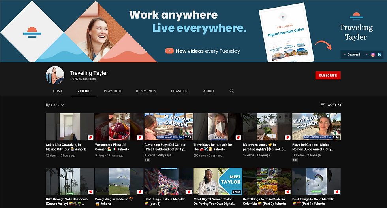
Task: Open 'Cubic Idea Coworking in Mexico City' title
Action: pyautogui.click(x=66, y=147)
